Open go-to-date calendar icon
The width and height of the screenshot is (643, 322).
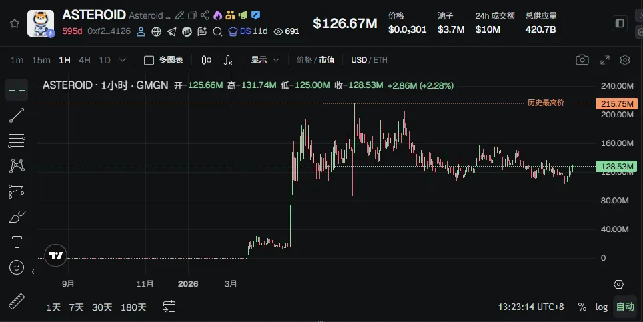(x=169, y=307)
